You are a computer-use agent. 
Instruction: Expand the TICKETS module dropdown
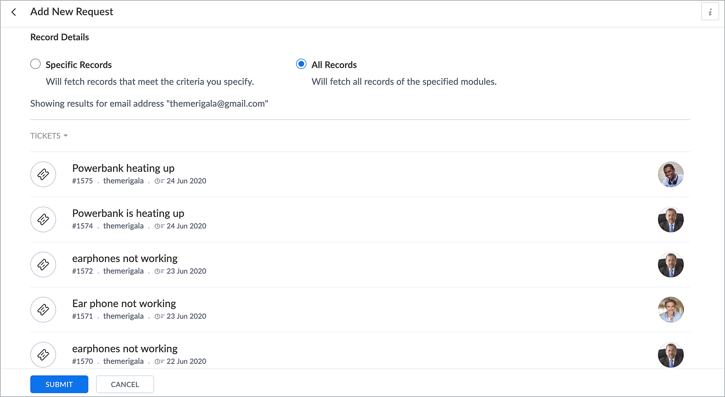pyautogui.click(x=49, y=136)
